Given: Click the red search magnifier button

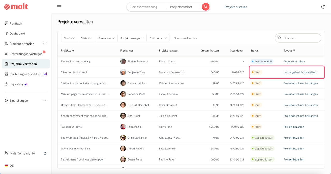Looking at the screenshot, I should 206,7.
